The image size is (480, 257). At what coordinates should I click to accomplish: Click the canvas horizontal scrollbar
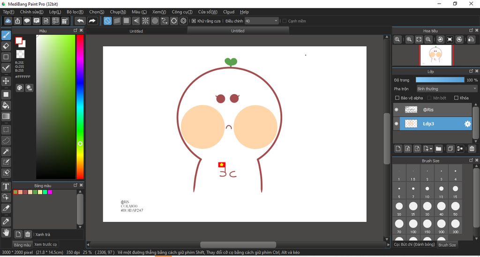click(x=238, y=244)
